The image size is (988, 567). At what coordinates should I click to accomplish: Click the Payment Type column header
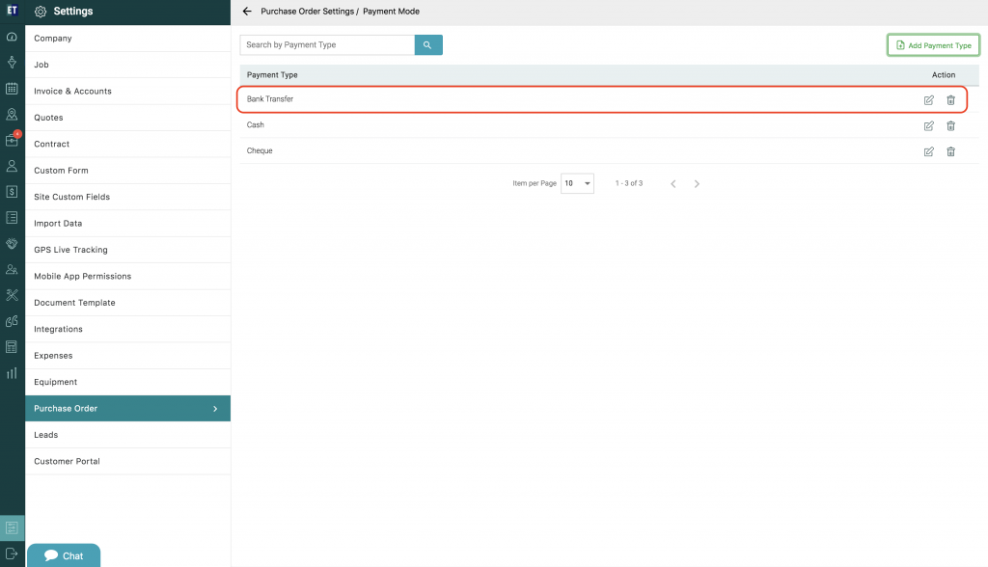tap(272, 75)
